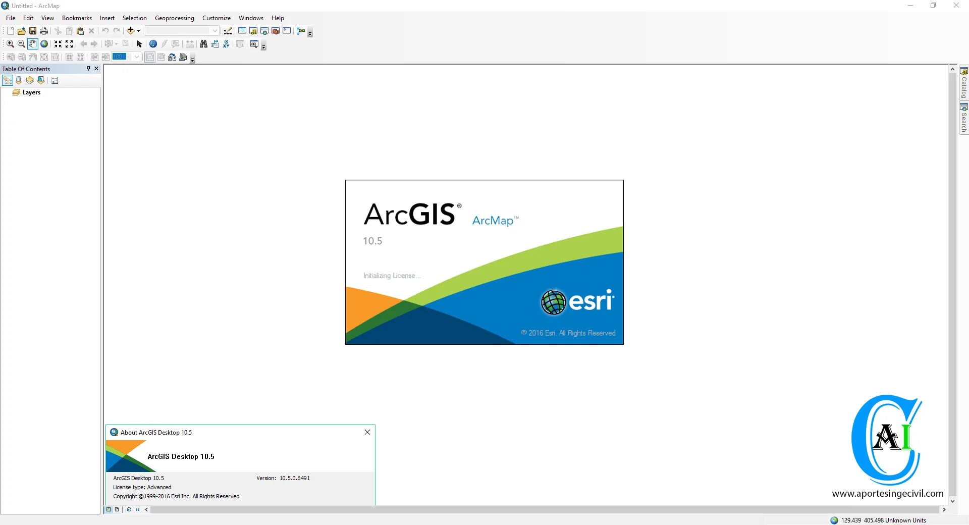
Task: Save the map with the floppy icon
Action: pyautogui.click(x=32, y=31)
